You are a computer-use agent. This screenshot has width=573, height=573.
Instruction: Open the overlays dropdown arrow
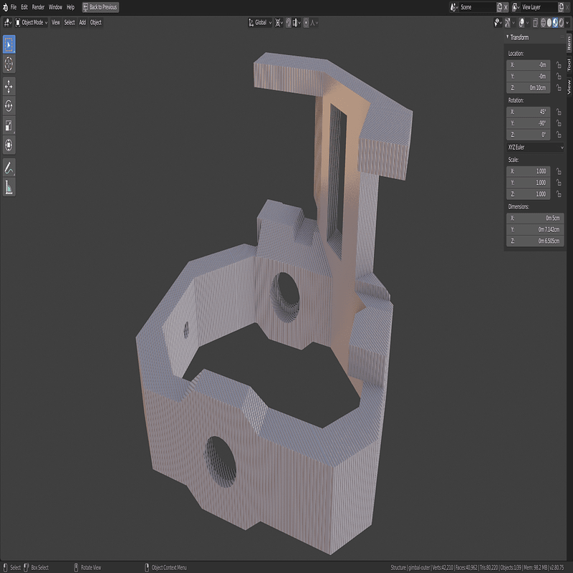pyautogui.click(x=527, y=23)
